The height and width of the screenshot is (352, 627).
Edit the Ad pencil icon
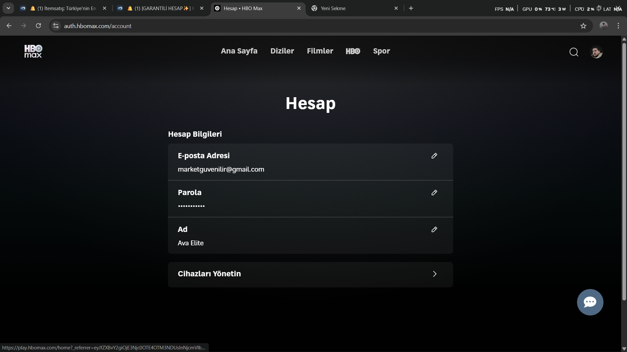[x=434, y=230]
